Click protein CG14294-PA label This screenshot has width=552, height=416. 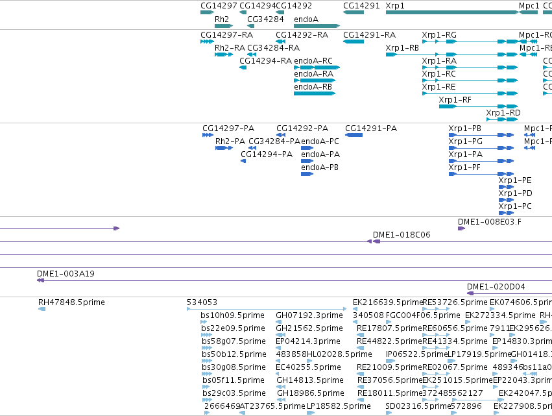[267, 154]
